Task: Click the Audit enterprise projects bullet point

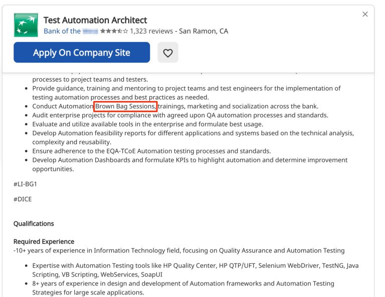Action: click(180, 115)
